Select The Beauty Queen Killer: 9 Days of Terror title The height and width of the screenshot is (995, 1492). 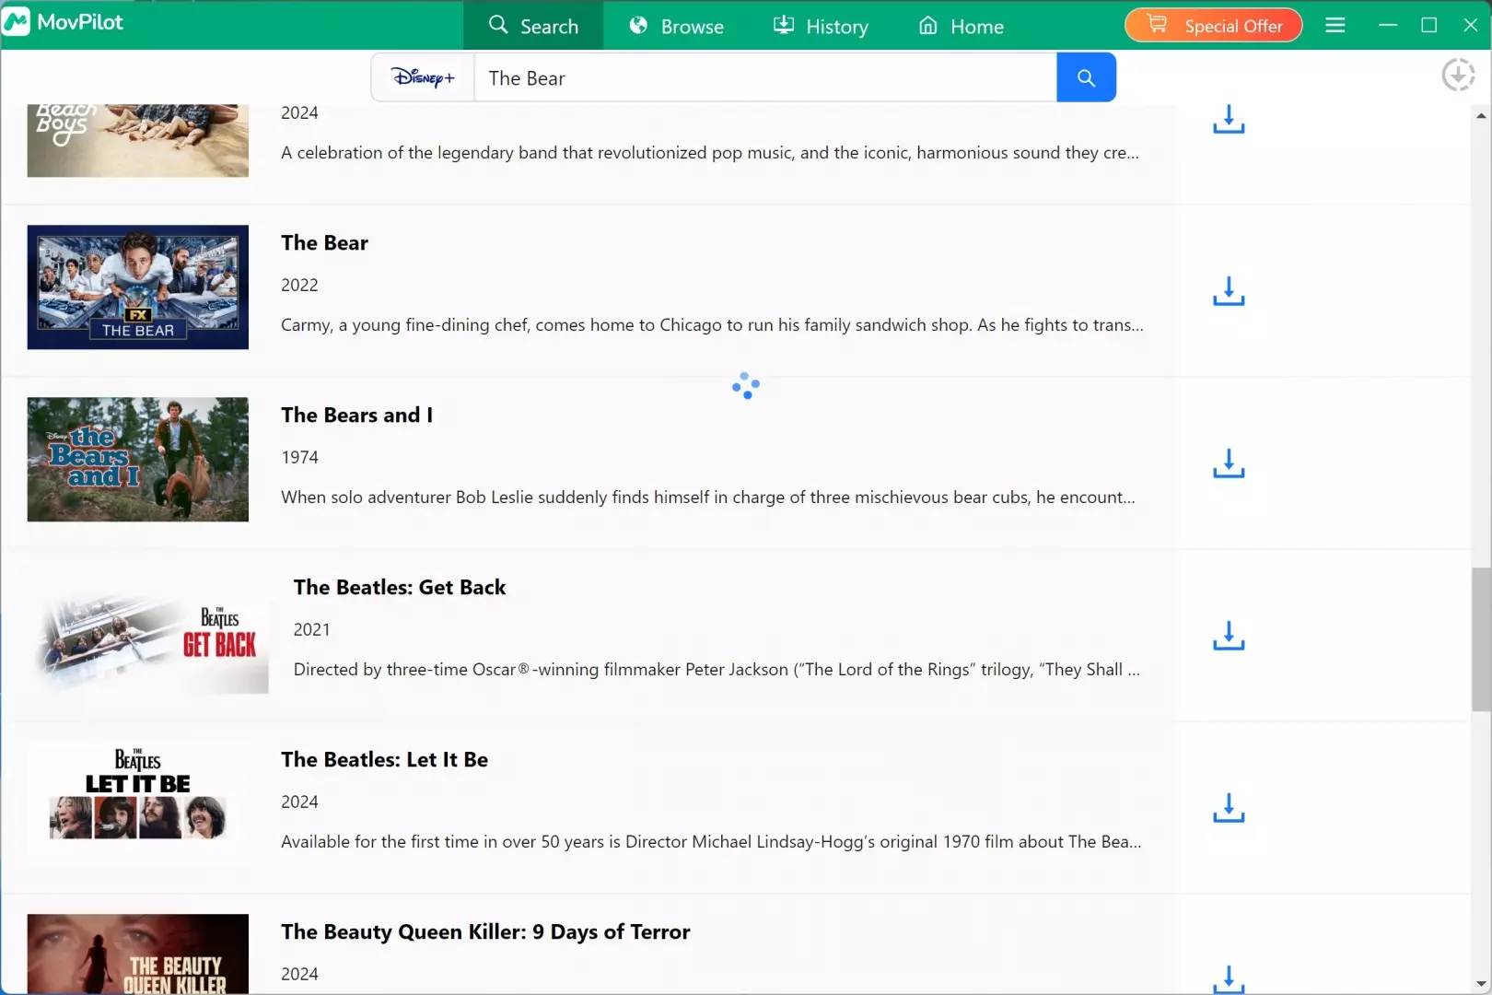485,931
